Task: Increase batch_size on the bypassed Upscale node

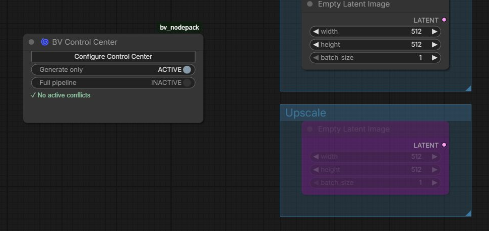Action: pos(435,183)
